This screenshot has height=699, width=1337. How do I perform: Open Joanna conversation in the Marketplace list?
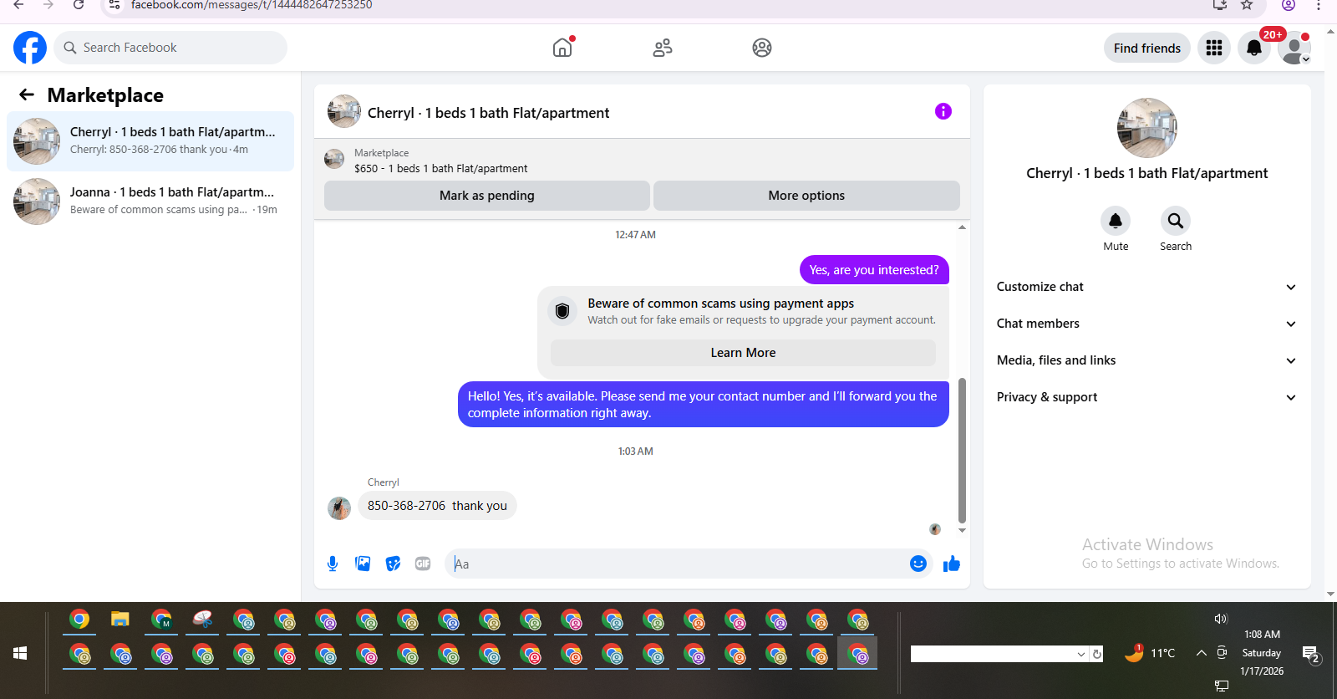tap(150, 202)
